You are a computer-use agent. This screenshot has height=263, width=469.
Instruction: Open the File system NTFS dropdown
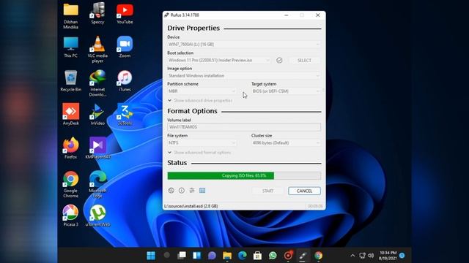202,143
